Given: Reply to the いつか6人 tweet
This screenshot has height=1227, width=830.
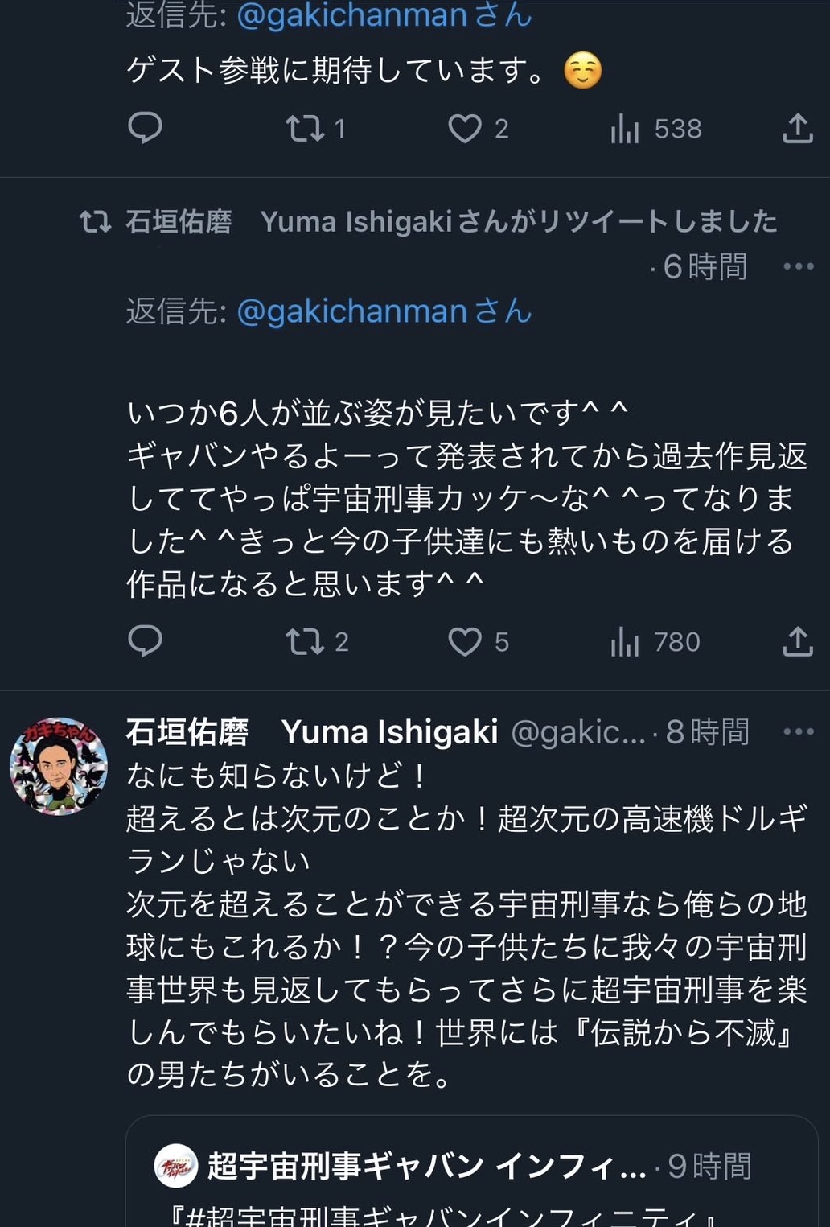Looking at the screenshot, I should click(146, 641).
